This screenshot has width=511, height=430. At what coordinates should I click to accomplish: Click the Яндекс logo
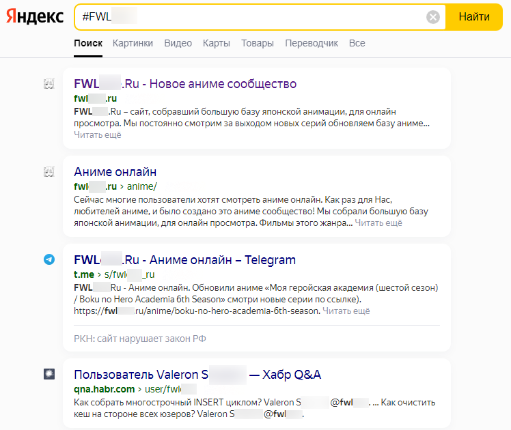click(35, 16)
